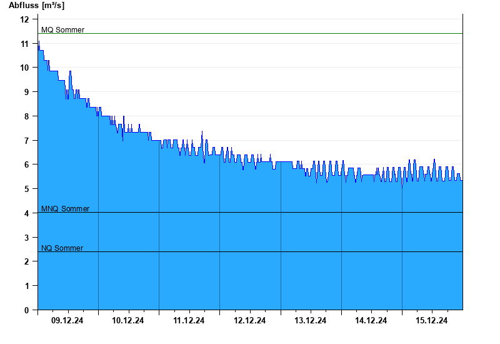The image size is (500, 344).
Task: Click the MNQ Sommer label
Action: 66,209
